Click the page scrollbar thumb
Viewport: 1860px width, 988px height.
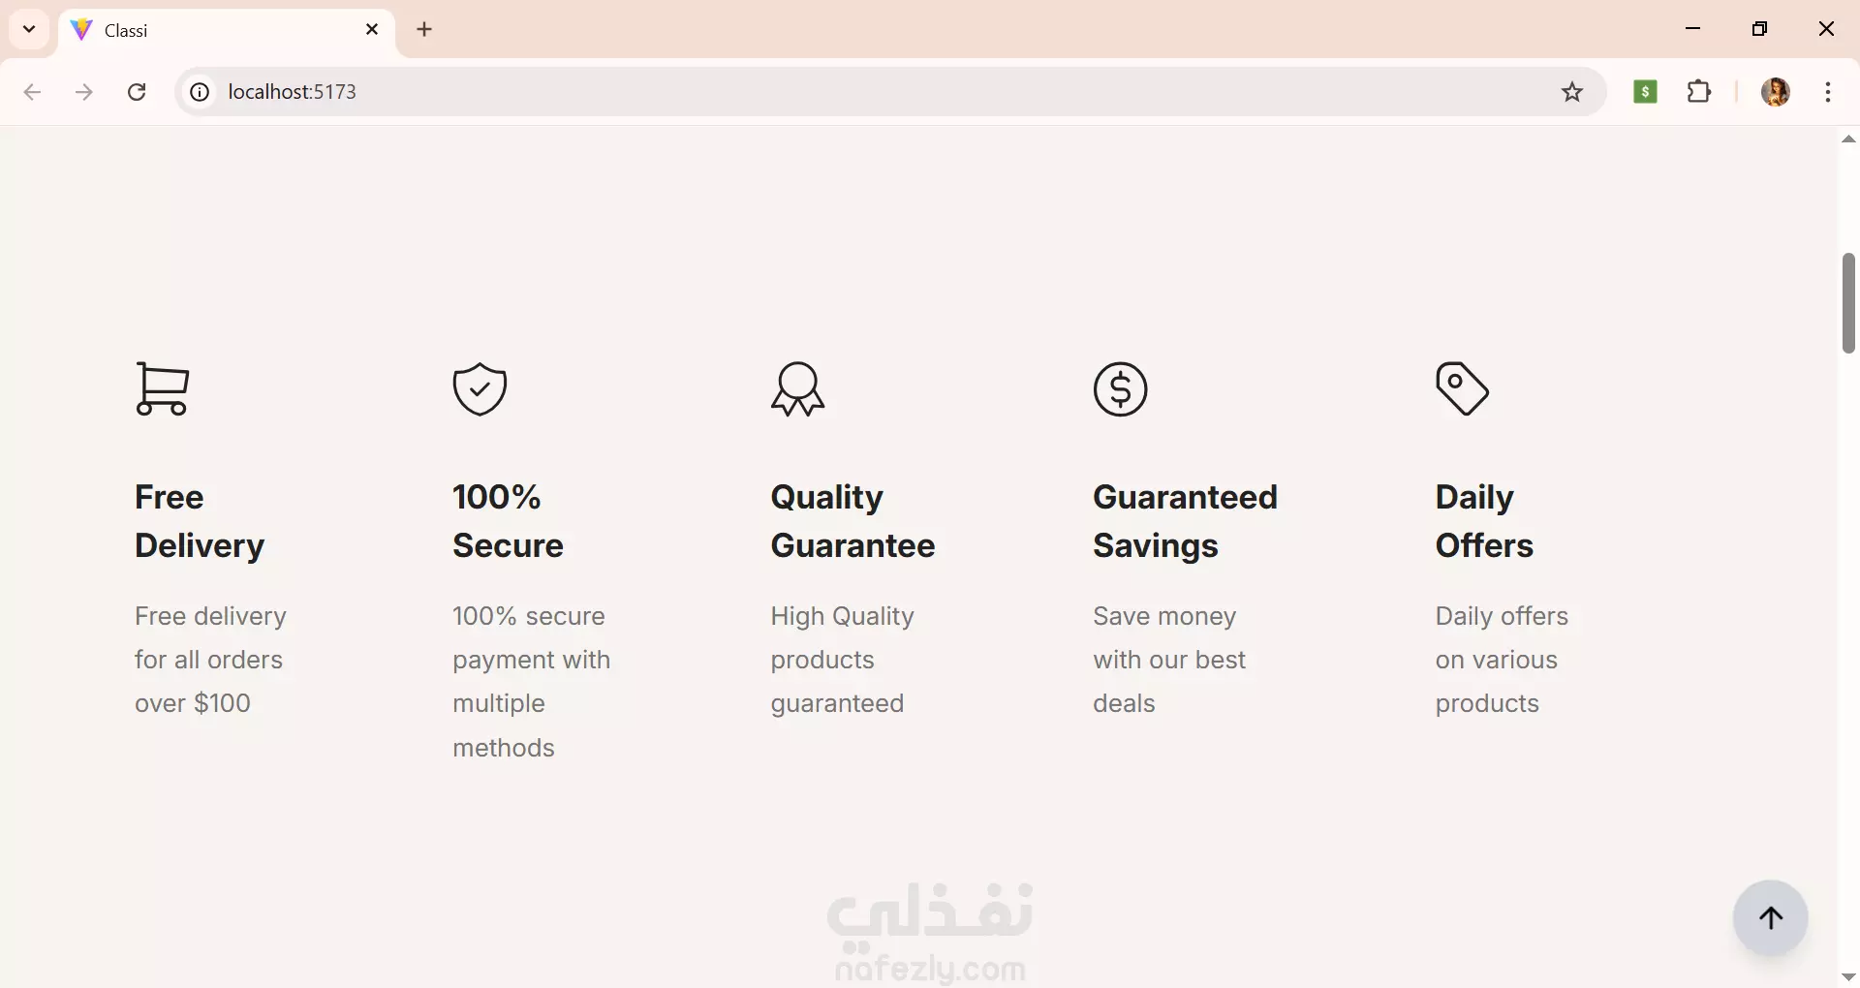[1848, 303]
